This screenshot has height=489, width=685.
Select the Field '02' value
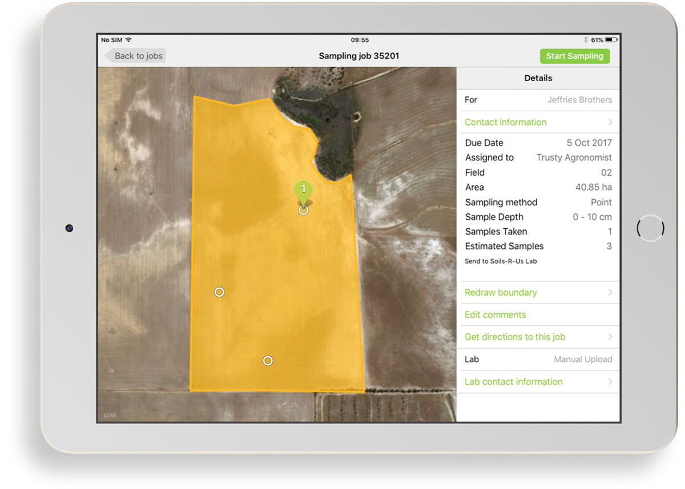tap(606, 172)
